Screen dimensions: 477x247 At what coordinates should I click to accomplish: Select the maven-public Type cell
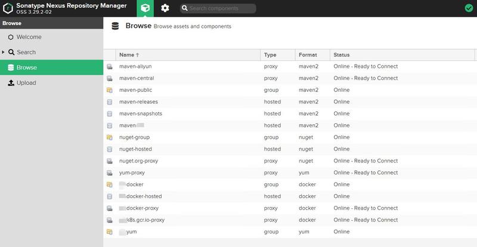278,90
